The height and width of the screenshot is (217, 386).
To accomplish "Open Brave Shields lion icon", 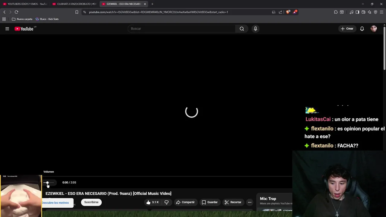I will pos(288,12).
